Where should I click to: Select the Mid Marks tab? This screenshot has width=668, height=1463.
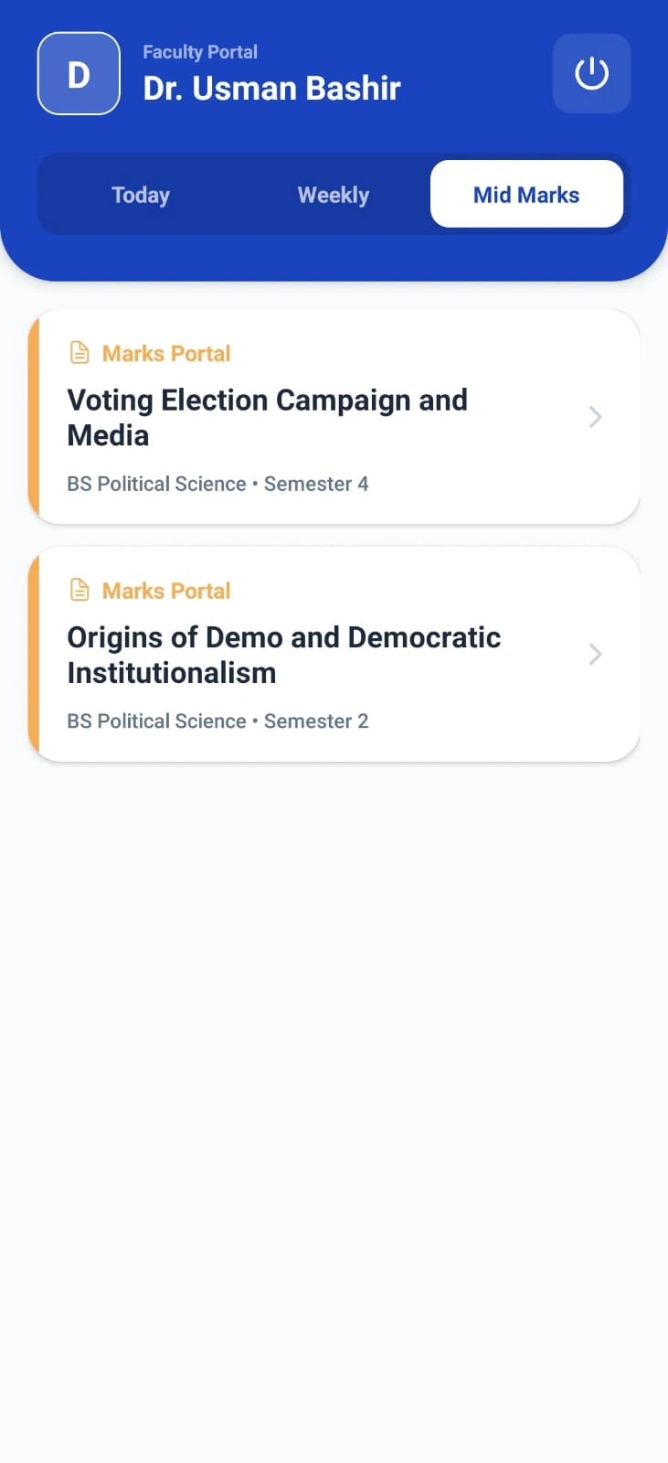click(526, 194)
